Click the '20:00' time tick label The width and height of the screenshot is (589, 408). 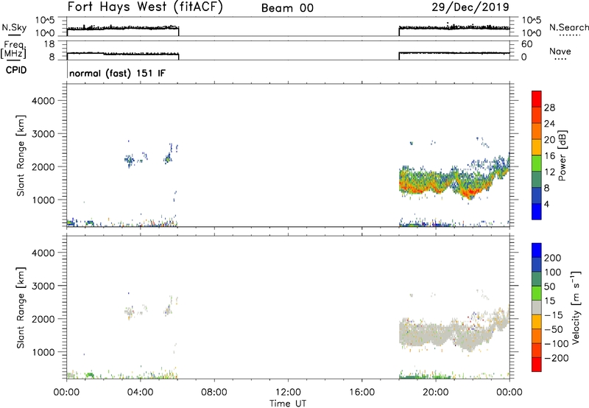436,393
